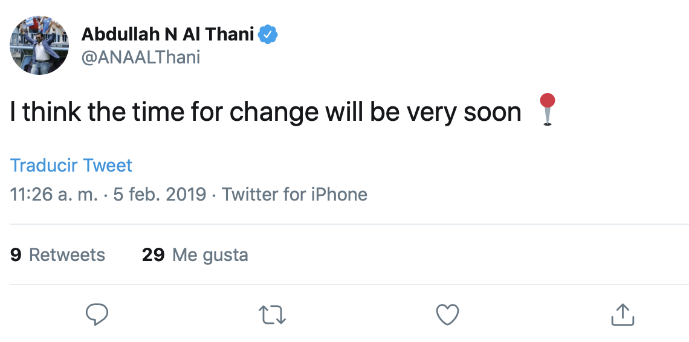
Task: Open the profile name Abdullah N Al Thani
Action: [167, 34]
